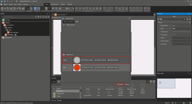
Task: Select the red ВКЛ media thumbnail
Action: coord(77,68)
